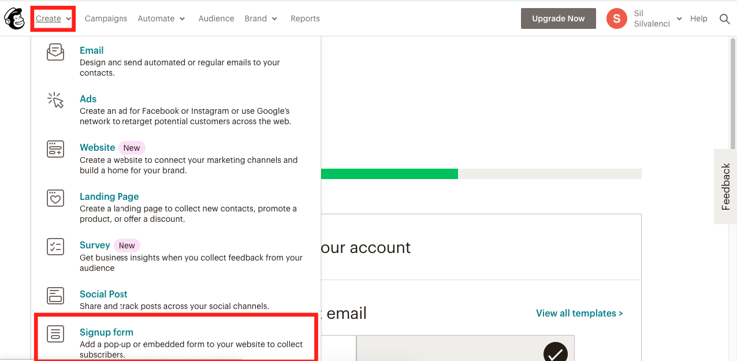Click the Signup form icon
The image size is (737, 361).
pos(55,334)
